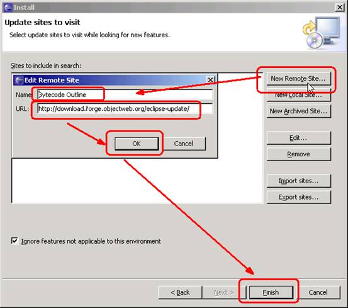Image resolution: width=348 pixels, height=308 pixels.
Task: Click Finish to start the search
Action: 271,292
